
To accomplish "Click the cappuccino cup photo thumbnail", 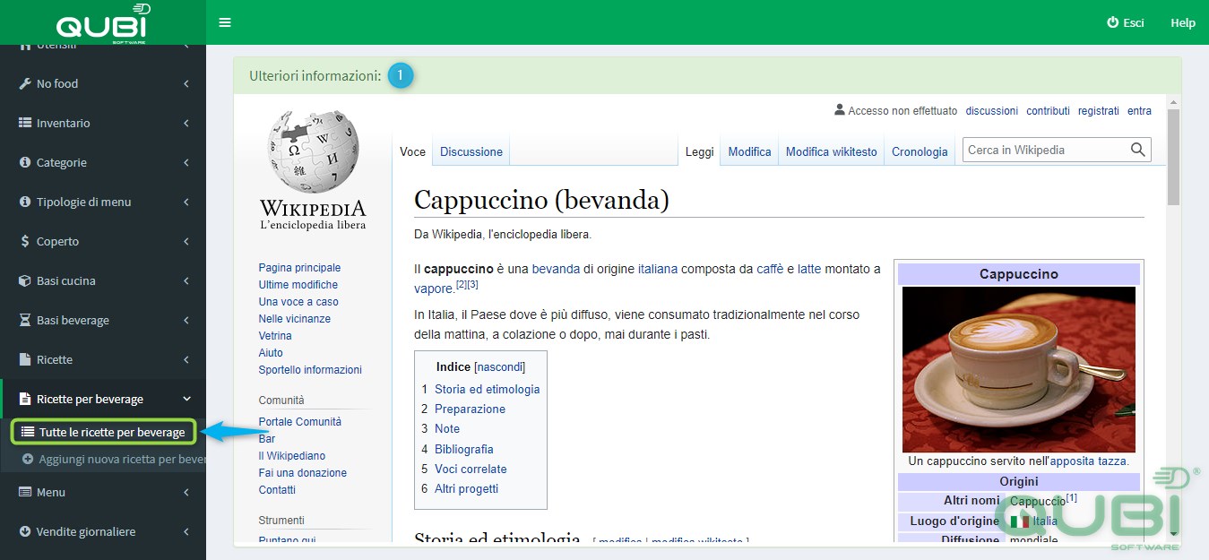I will tap(1019, 369).
